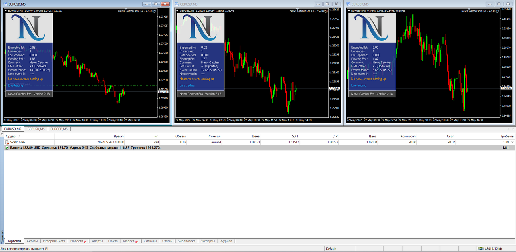This screenshot has width=516, height=252.
Task: Close order 529957396 with the x icon
Action: pyautogui.click(x=512, y=142)
